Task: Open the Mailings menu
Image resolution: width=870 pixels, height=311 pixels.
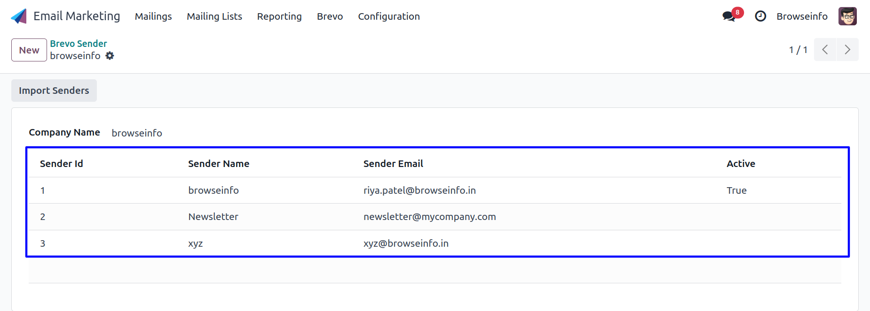Action: 153,16
